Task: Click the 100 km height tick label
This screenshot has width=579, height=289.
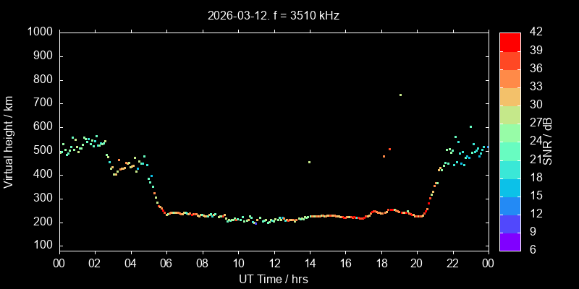Action: [x=43, y=246]
